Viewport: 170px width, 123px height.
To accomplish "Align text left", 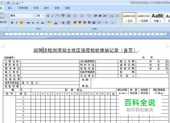I will click(75, 22).
